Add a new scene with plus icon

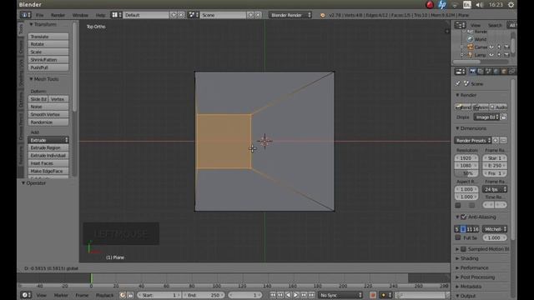click(x=250, y=15)
